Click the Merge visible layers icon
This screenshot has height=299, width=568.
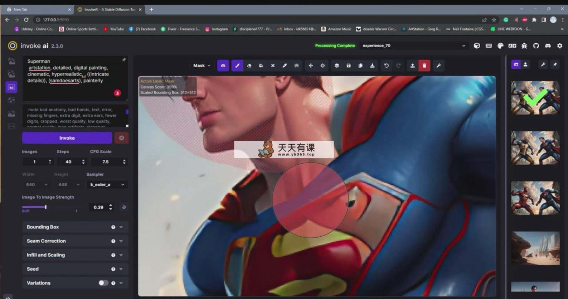point(337,66)
